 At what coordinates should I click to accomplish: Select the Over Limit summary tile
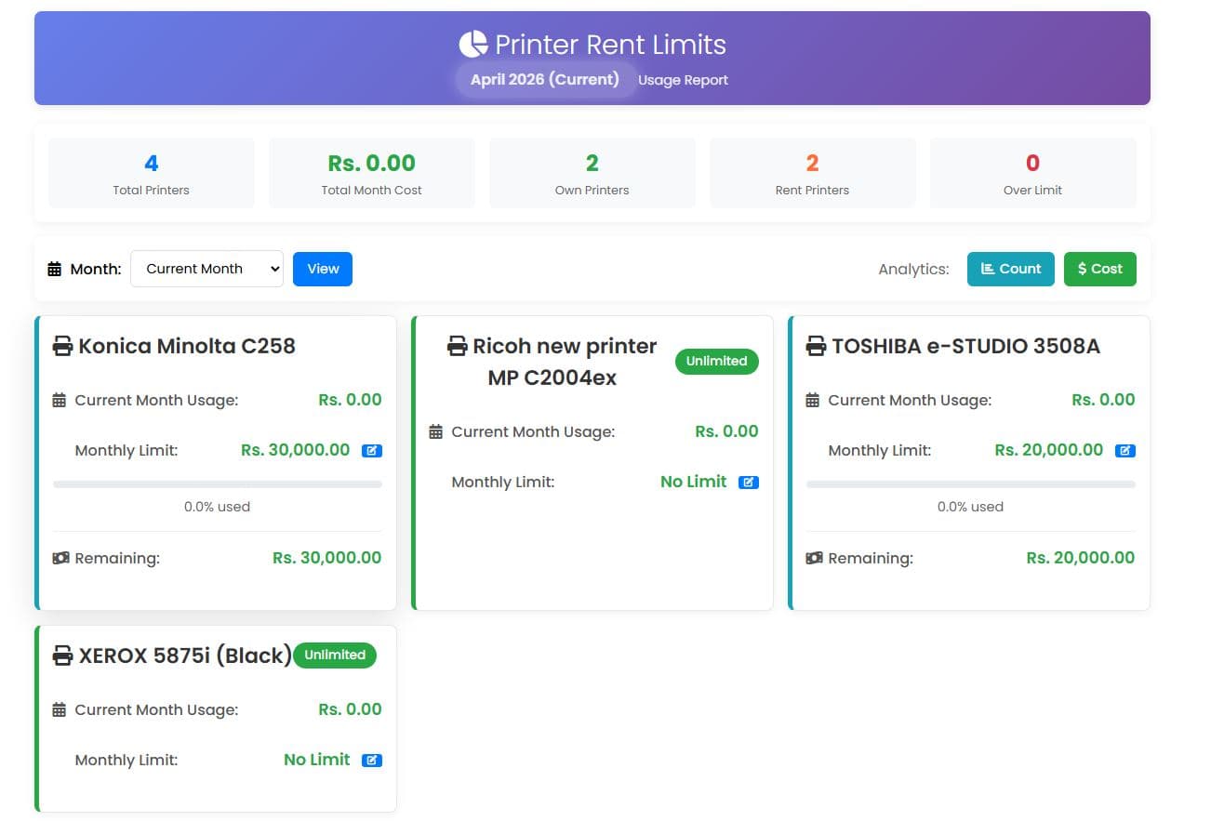(x=1033, y=173)
